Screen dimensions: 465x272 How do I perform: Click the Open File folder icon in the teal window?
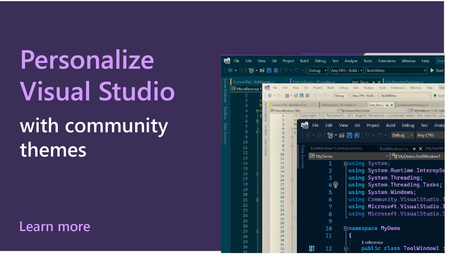(x=262, y=71)
